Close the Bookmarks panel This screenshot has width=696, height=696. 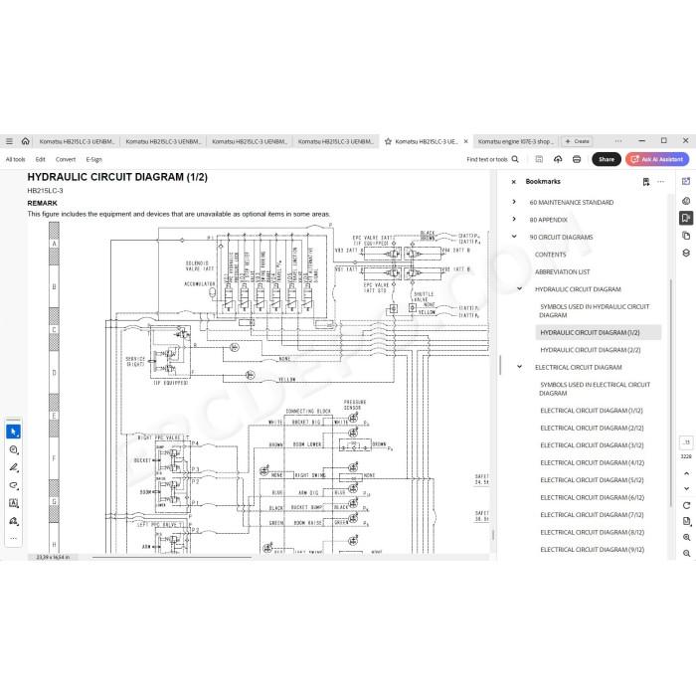click(x=514, y=182)
